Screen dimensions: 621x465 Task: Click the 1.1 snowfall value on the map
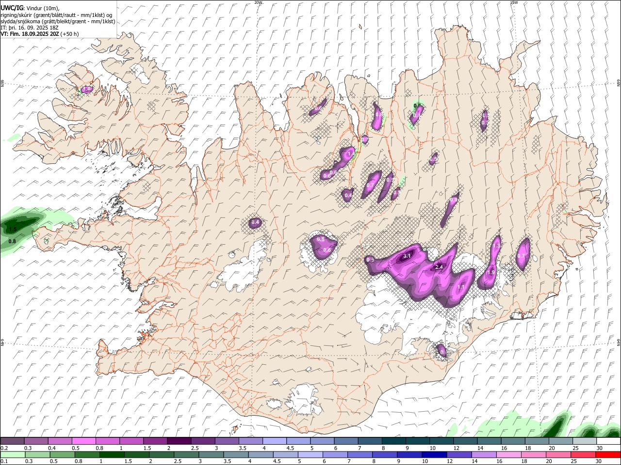pyautogui.click(x=461, y=287)
